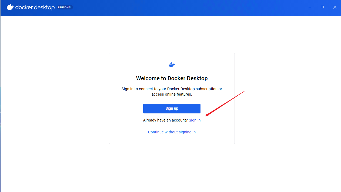Maximize the Docker Desktop window

coord(322,7)
